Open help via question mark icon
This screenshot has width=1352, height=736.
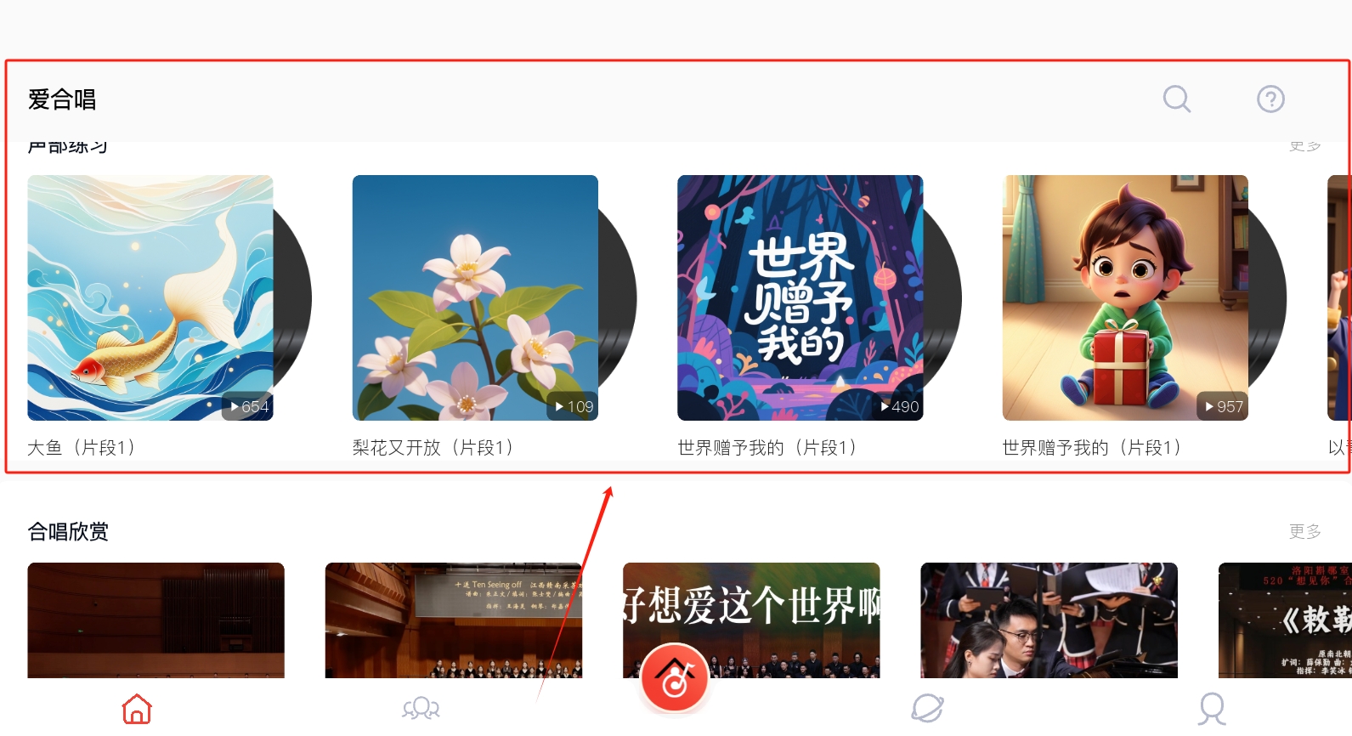(x=1270, y=99)
